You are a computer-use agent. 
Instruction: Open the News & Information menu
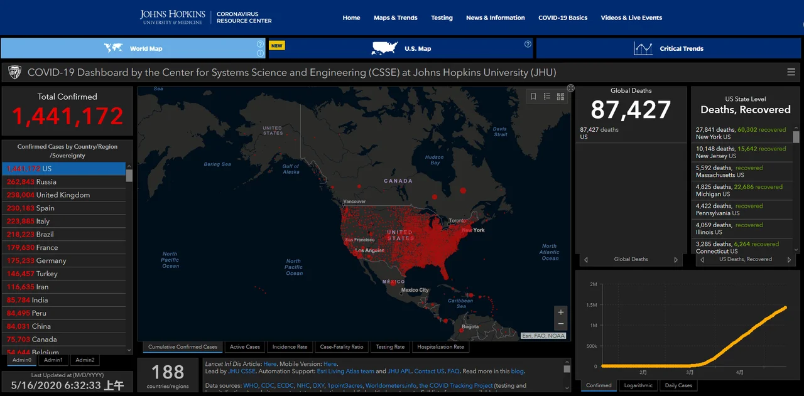tap(496, 18)
